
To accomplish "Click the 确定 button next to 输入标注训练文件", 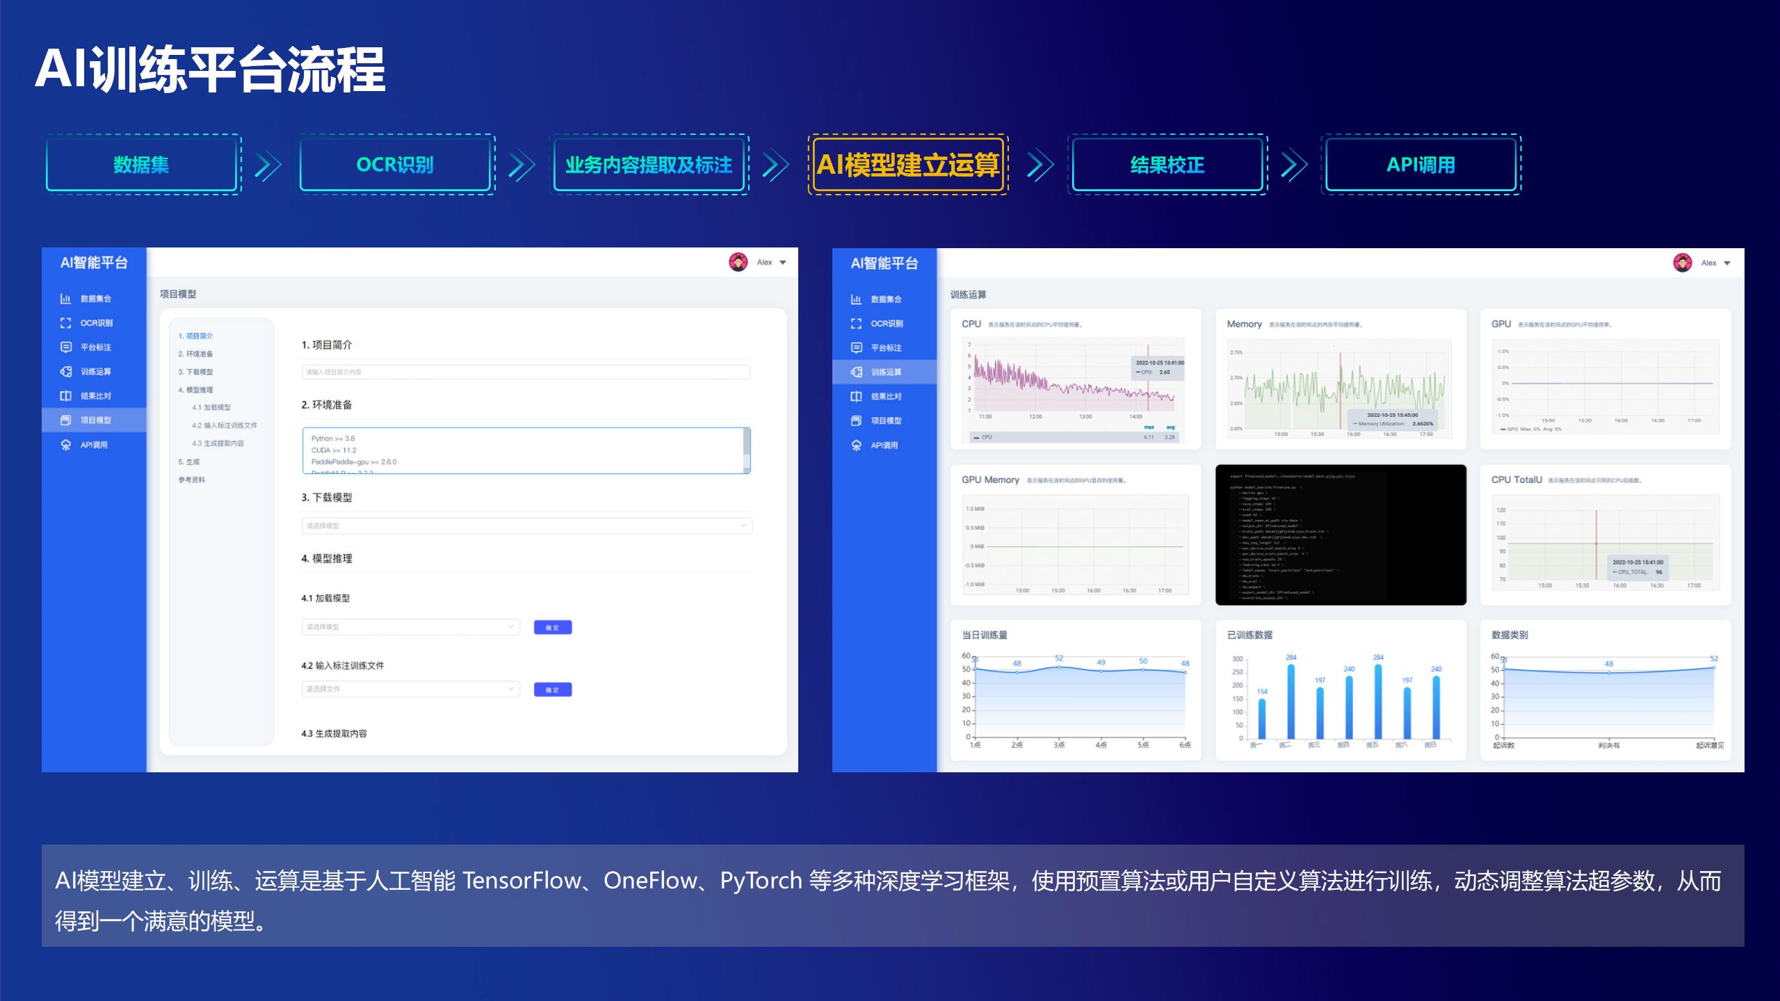I will pyautogui.click(x=552, y=690).
